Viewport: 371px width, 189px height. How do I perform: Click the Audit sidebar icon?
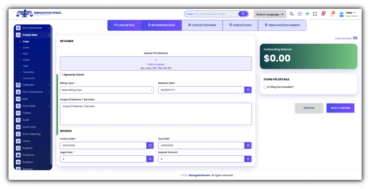click(x=18, y=120)
